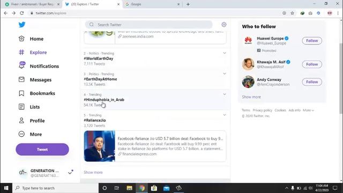Click the Twitter bird logo
The width and height of the screenshot is (343, 193).
click(22, 25)
